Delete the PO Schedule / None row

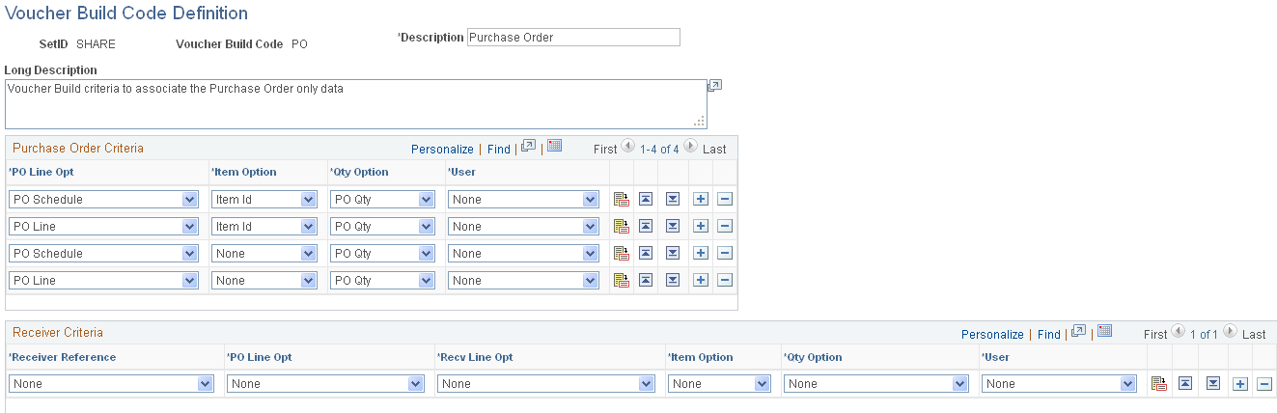coord(725,253)
